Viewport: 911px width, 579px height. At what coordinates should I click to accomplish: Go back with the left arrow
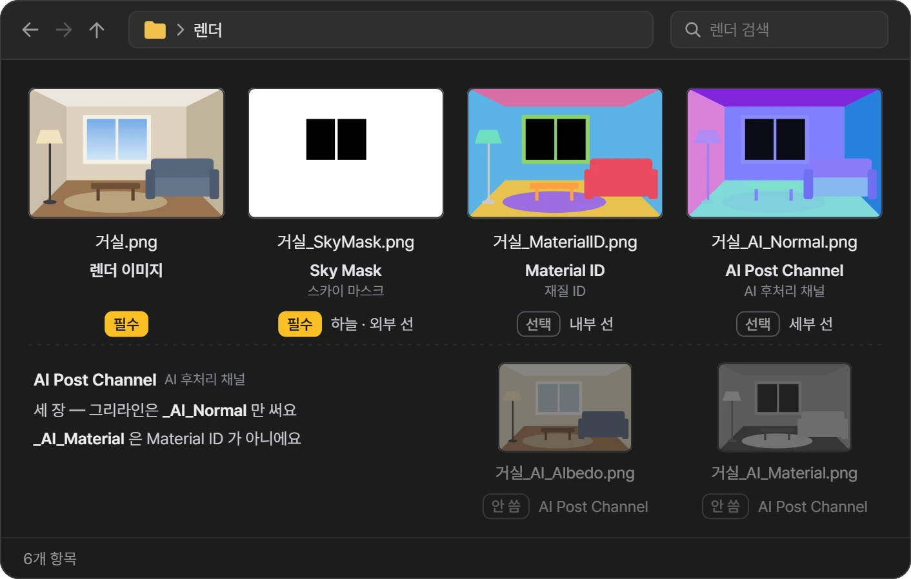(x=30, y=30)
